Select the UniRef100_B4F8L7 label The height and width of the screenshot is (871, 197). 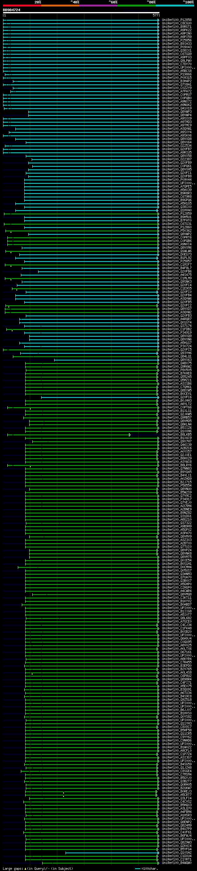pos(177,268)
